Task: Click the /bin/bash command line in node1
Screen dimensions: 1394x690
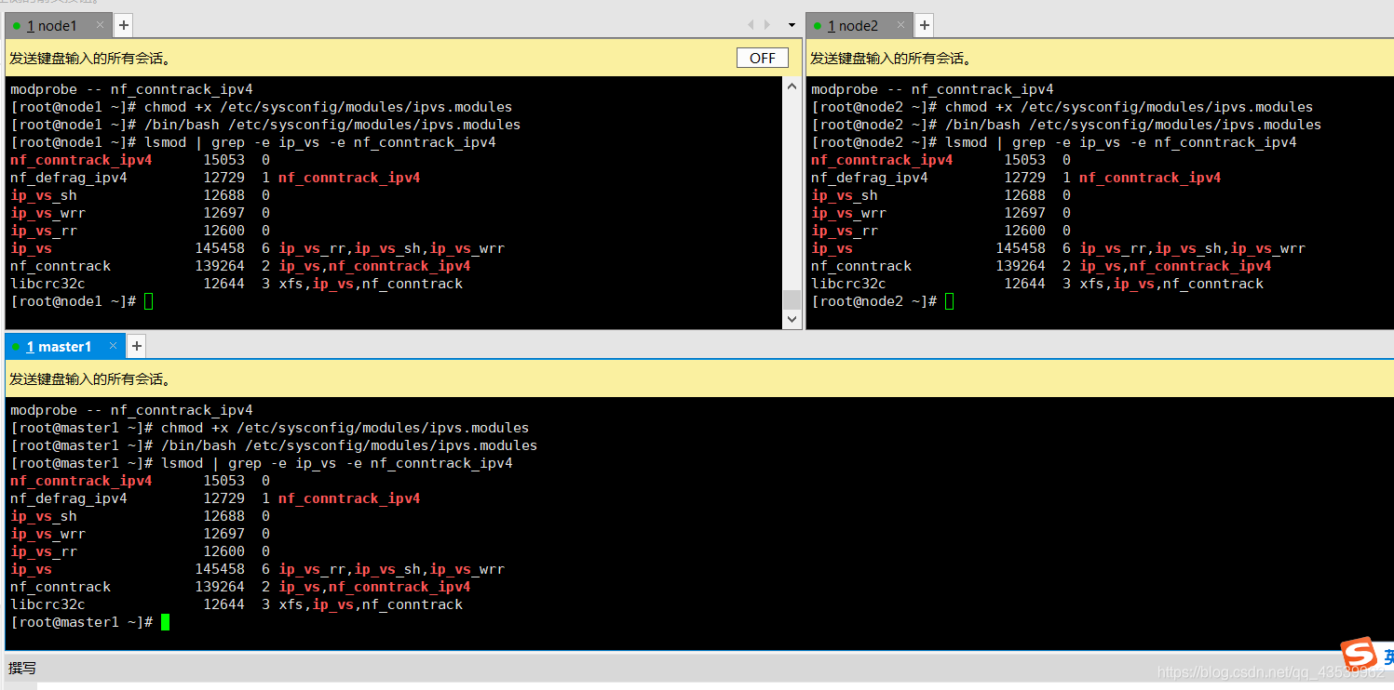Action: (x=265, y=125)
